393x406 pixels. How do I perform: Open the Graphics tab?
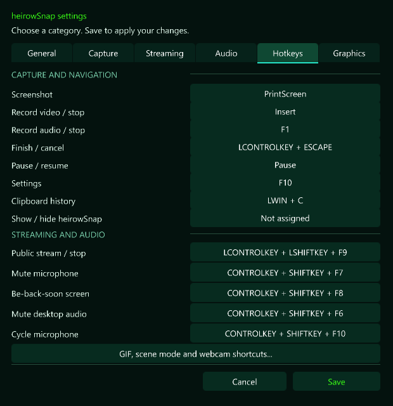click(x=349, y=53)
